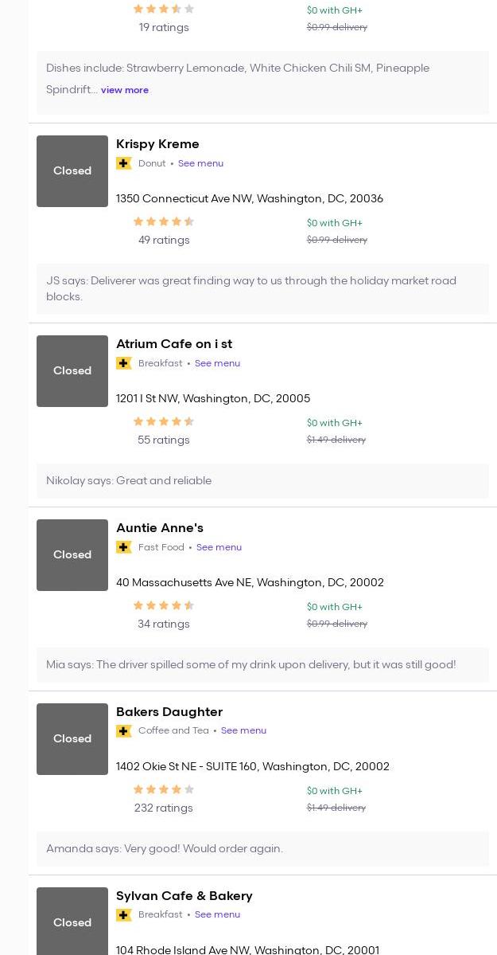Image resolution: width=497 pixels, height=955 pixels.
Task: Click the 232 ratings count text
Action: click(163, 808)
